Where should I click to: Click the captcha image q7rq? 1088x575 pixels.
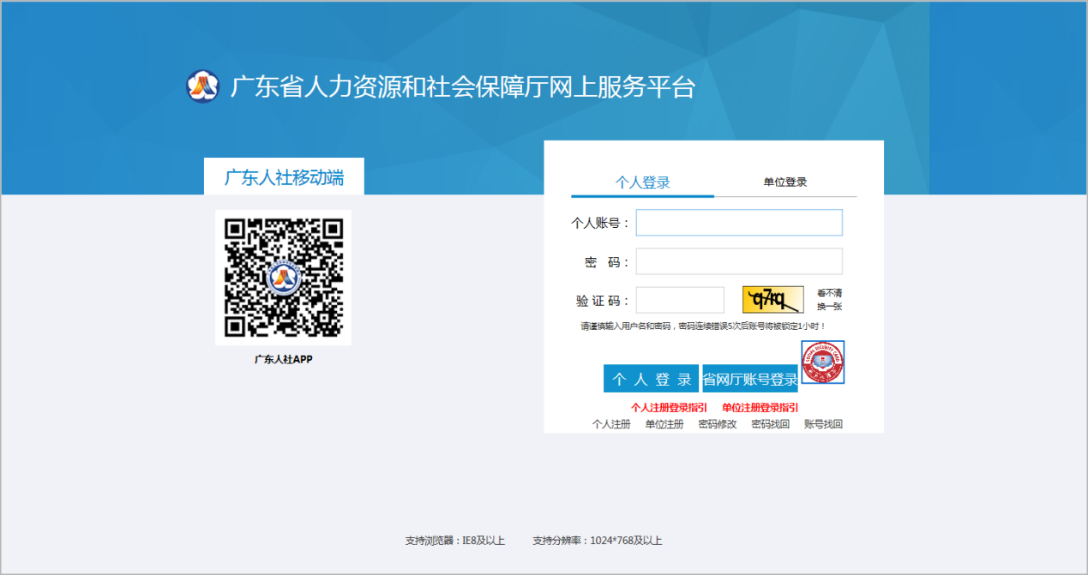click(x=772, y=300)
